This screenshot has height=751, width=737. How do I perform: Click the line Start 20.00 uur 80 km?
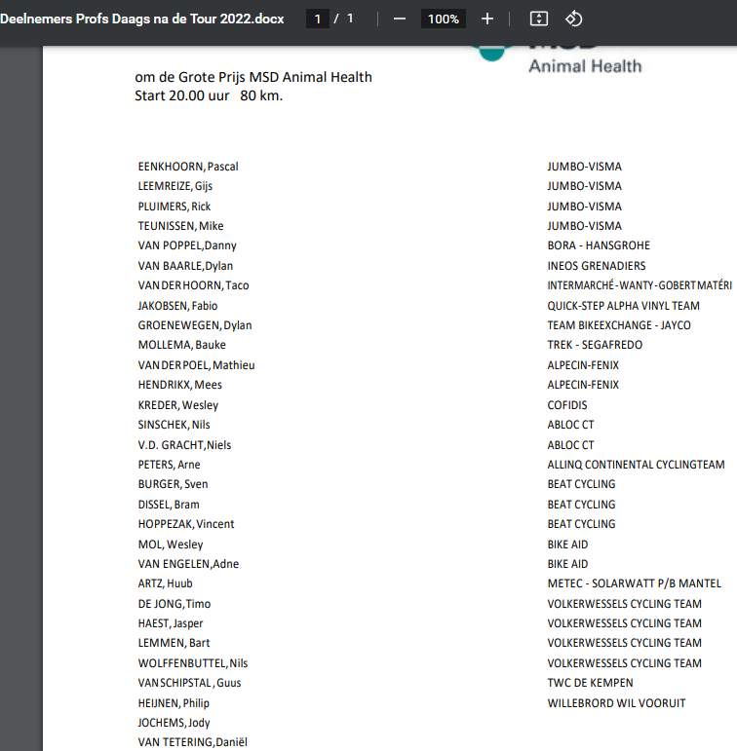coord(209,95)
